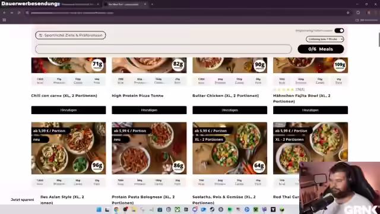Toggle the switch above the delivery dropdown

click(x=339, y=30)
